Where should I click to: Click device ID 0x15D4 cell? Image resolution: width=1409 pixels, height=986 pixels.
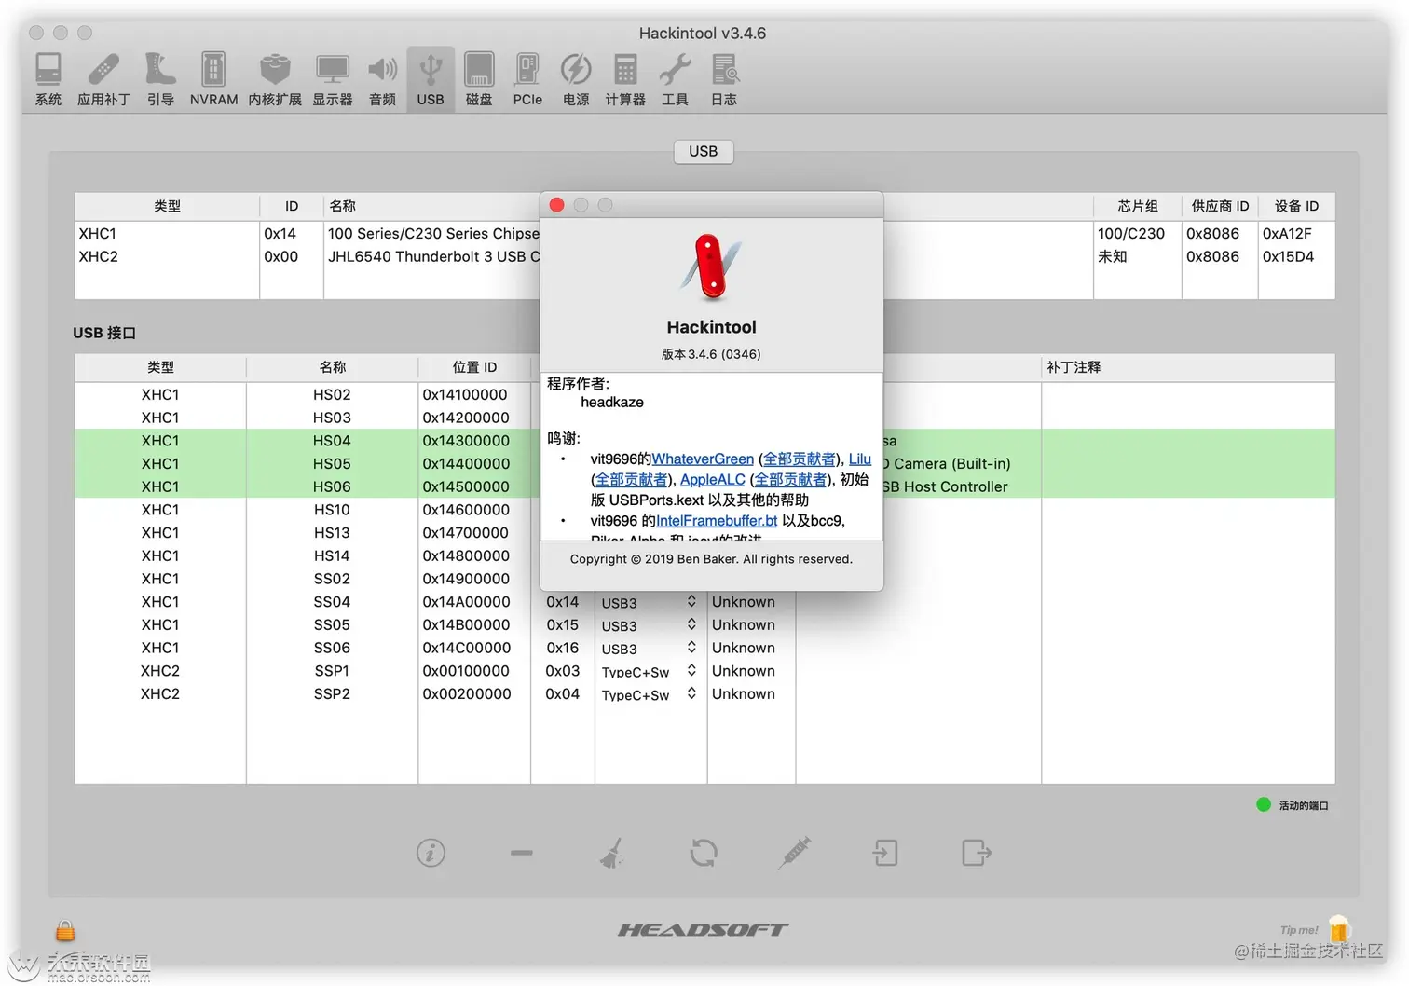1288,256
